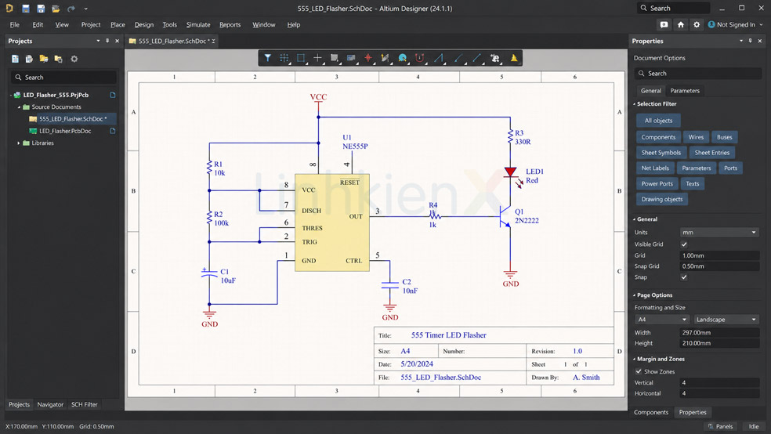Viewport: 771px width, 434px height.
Task: Toggle the Sheet Entries selection filter
Action: click(712, 153)
